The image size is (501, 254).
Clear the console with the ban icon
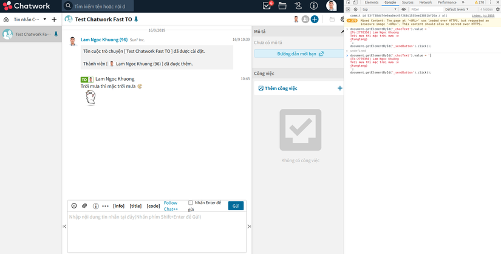coord(355,9)
